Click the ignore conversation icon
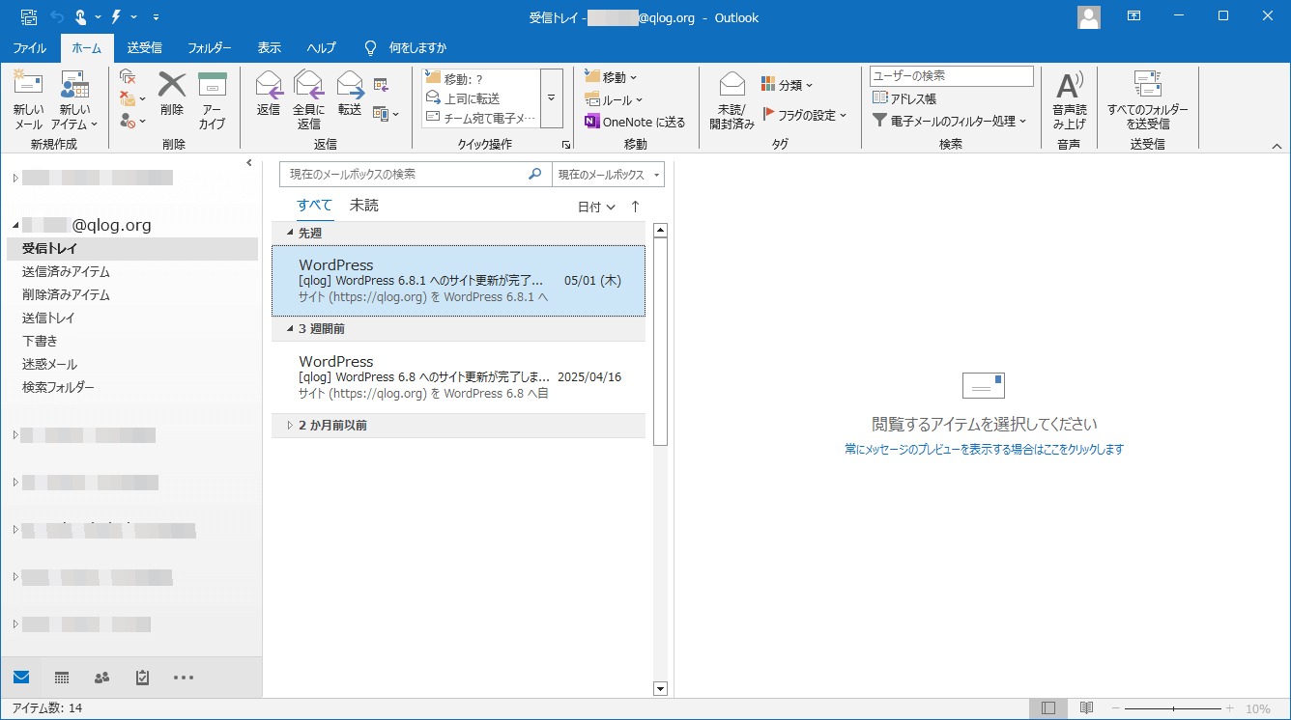The image size is (1291, 720). coord(128,76)
